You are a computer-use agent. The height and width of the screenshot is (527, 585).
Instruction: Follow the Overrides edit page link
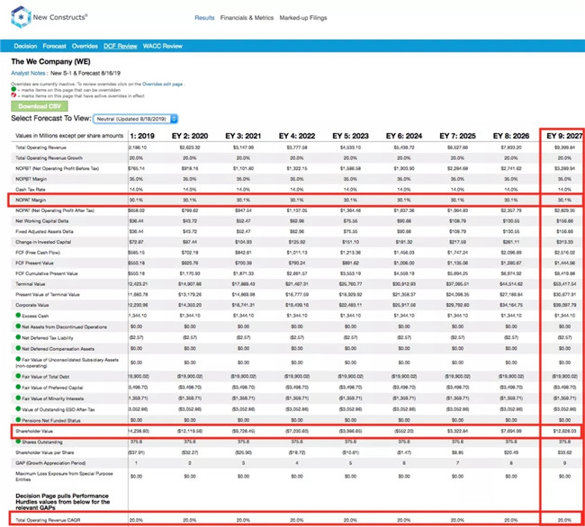pyautogui.click(x=162, y=85)
